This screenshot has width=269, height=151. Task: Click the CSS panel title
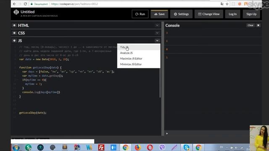click(x=21, y=33)
